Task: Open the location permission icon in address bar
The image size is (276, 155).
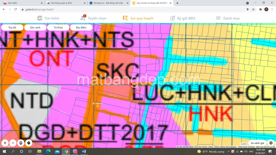Action: [x=247, y=9]
